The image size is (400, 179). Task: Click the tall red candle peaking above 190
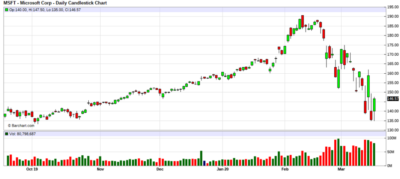(303, 21)
